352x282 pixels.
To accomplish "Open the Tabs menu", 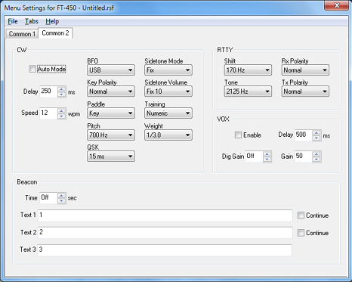I will pos(32,21).
